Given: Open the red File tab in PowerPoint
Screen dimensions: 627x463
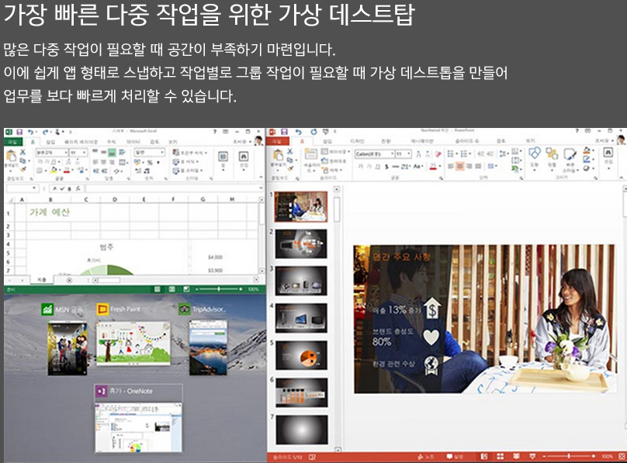Looking at the screenshot, I should pyautogui.click(x=278, y=142).
